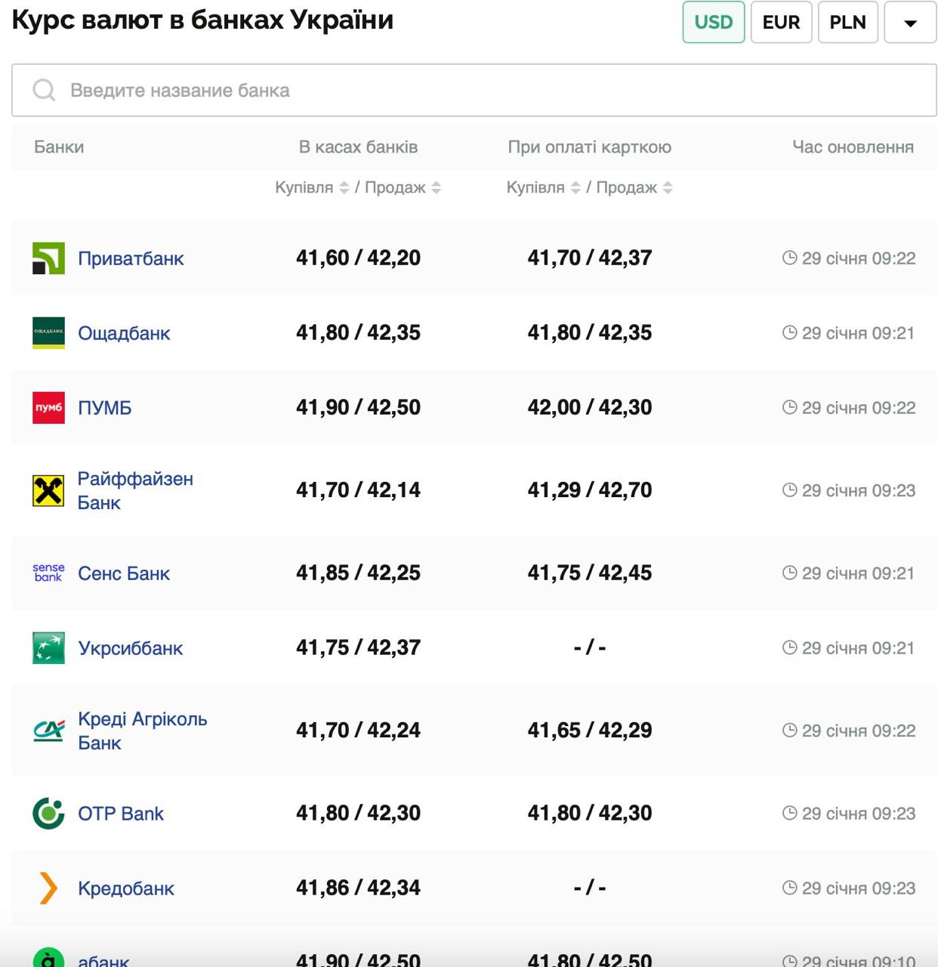Screen dimensions: 938x967
Task: Click the Ukrsibbank green logo icon
Action: click(48, 648)
